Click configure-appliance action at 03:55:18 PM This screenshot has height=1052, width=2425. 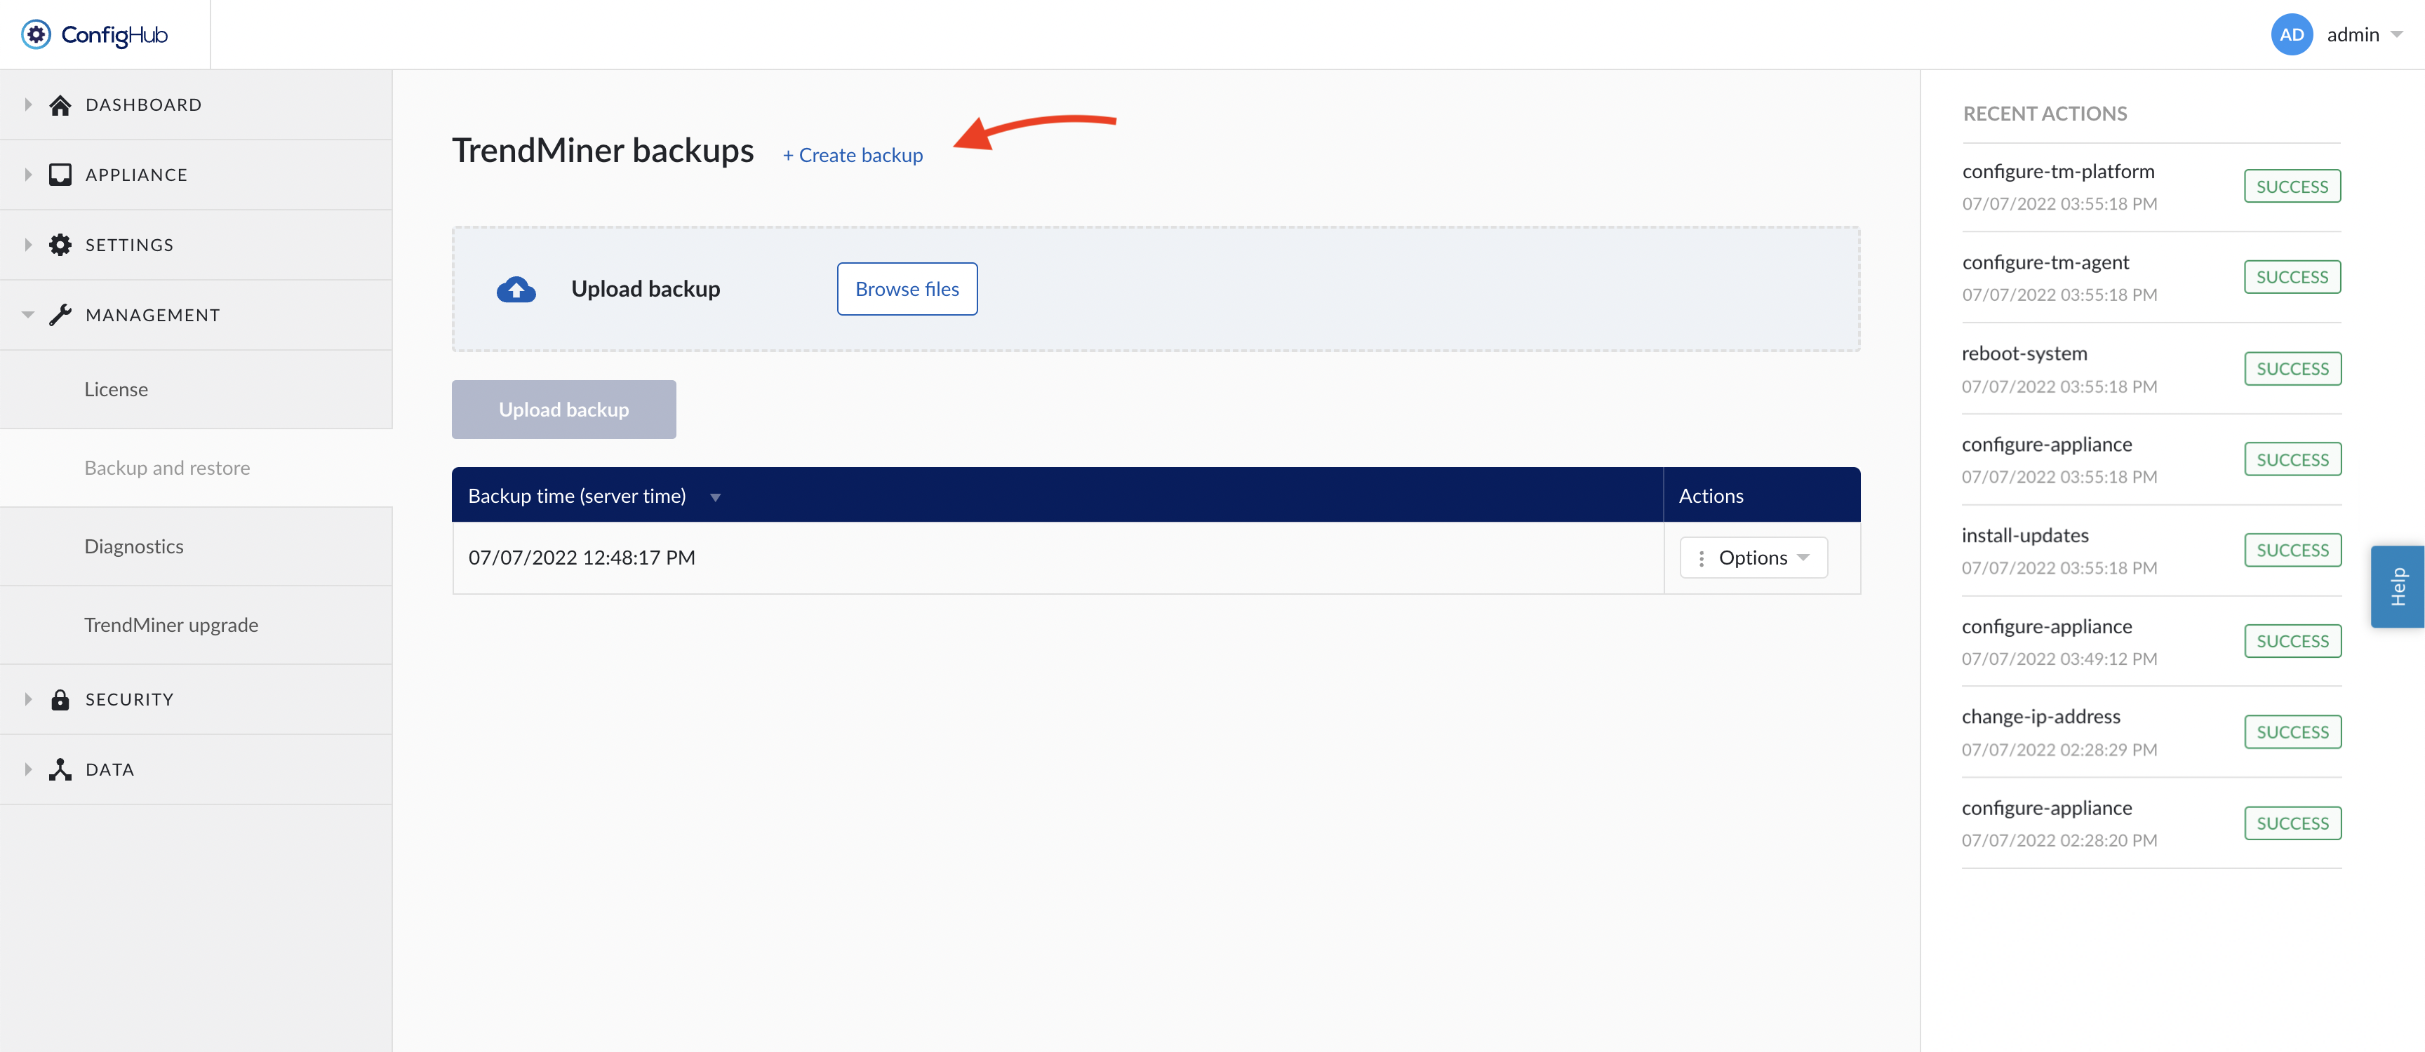[x=2047, y=444]
